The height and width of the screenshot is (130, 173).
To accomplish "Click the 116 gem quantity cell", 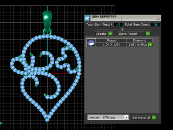I will 131,44.
